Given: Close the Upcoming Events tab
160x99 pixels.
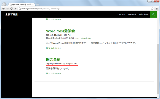Looking at the screenshot, I should (x=33, y=5).
